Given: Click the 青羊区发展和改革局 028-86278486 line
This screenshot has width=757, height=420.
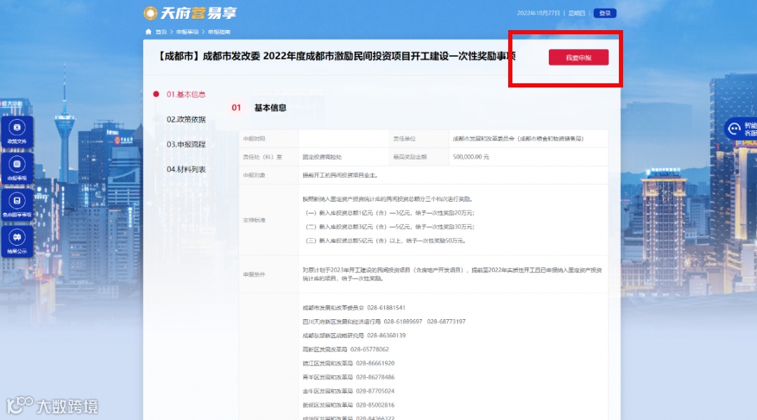Looking at the screenshot, I should coord(348,377).
